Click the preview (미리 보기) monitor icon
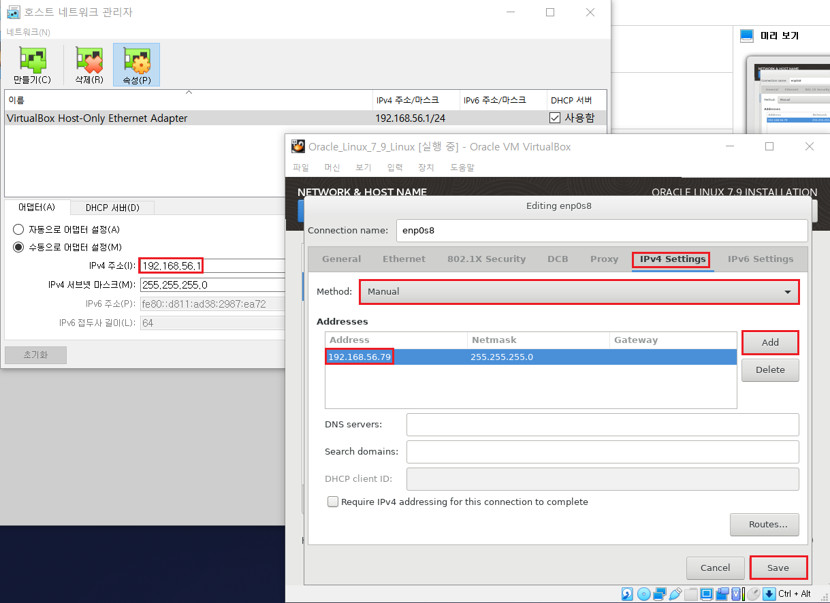Viewport: 830px width, 603px height. (x=747, y=36)
